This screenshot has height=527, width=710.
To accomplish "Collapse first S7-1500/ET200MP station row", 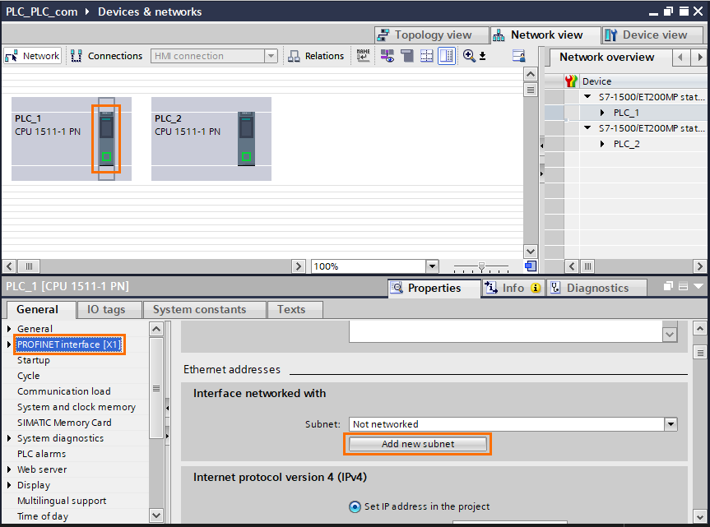I will tap(587, 96).
